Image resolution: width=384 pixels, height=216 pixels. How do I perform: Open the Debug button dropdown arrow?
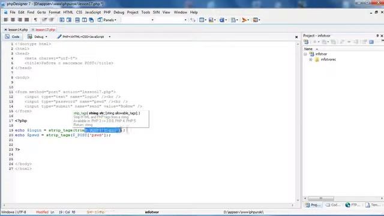[x=46, y=37]
